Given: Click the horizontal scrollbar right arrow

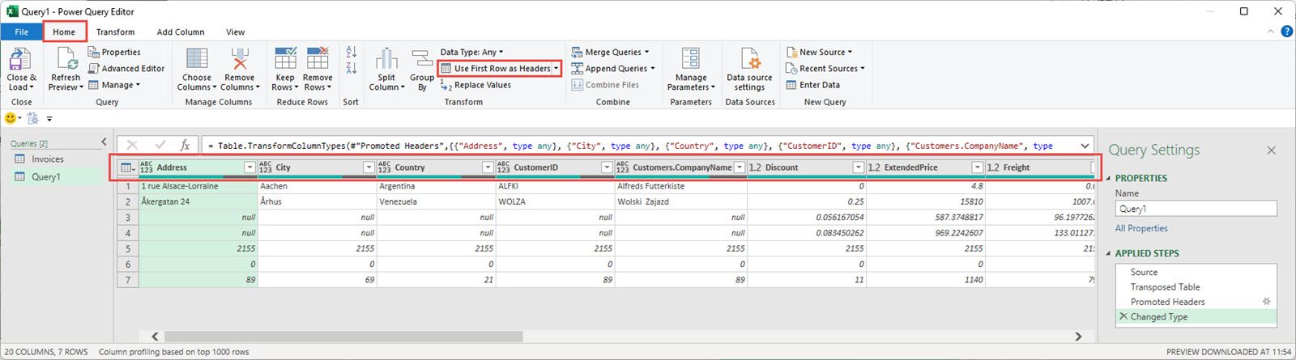Looking at the screenshot, I should coord(1078,336).
